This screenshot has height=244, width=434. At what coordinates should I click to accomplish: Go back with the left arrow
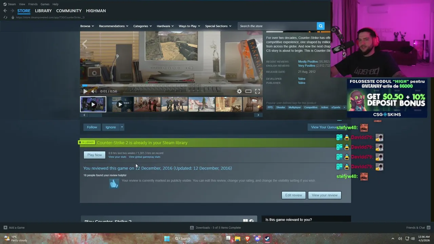(x=5, y=11)
